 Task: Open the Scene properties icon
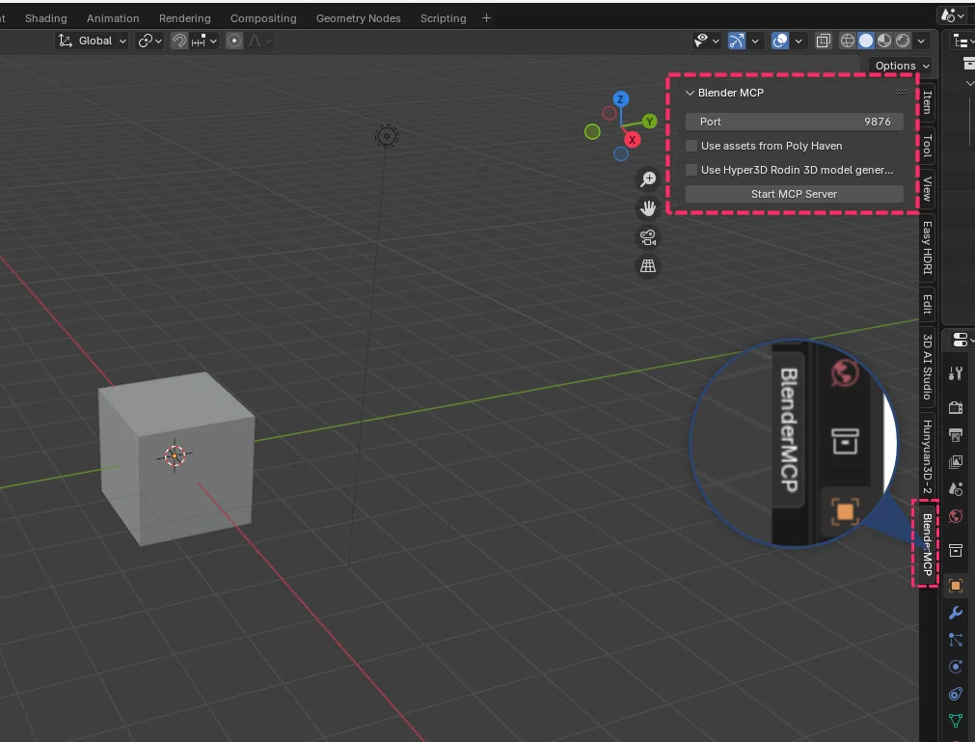[x=956, y=489]
